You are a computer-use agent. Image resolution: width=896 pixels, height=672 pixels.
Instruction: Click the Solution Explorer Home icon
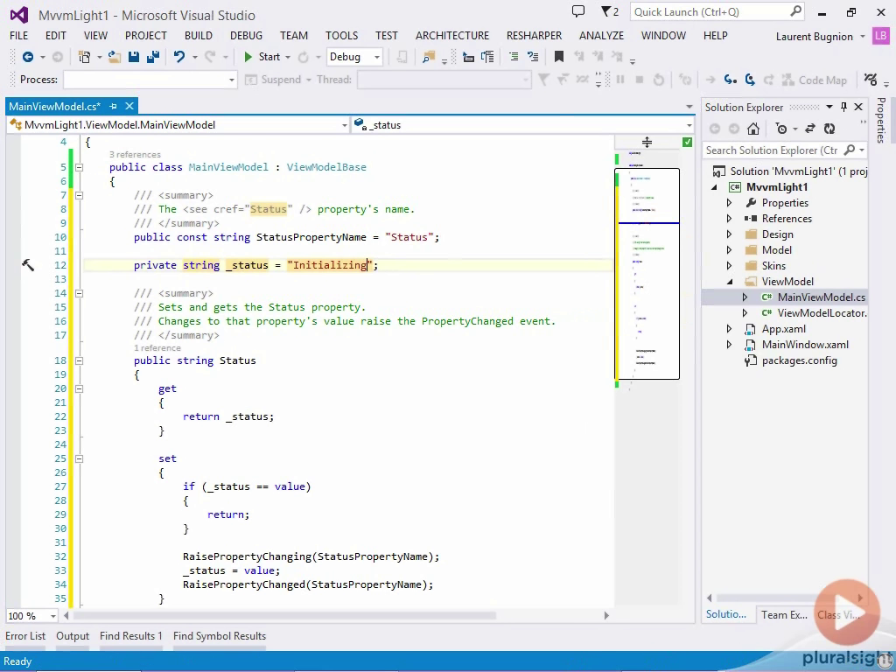(x=753, y=129)
